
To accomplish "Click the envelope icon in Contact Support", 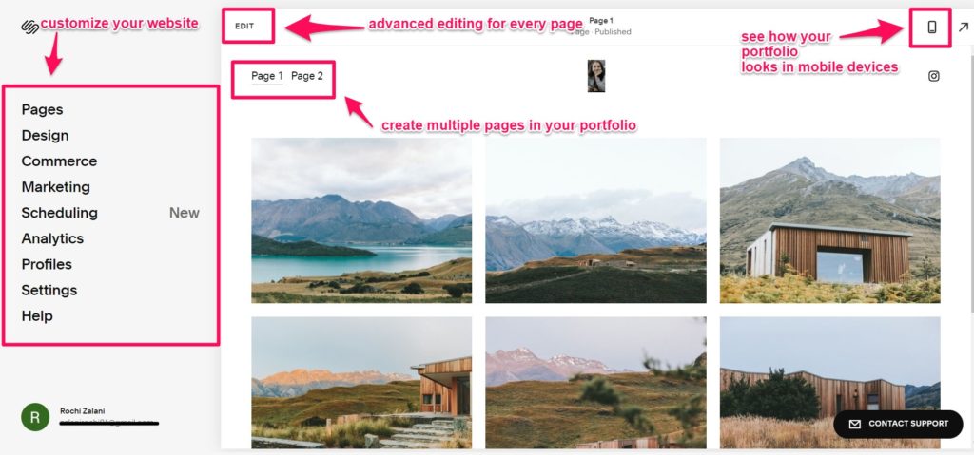I will click(x=855, y=424).
